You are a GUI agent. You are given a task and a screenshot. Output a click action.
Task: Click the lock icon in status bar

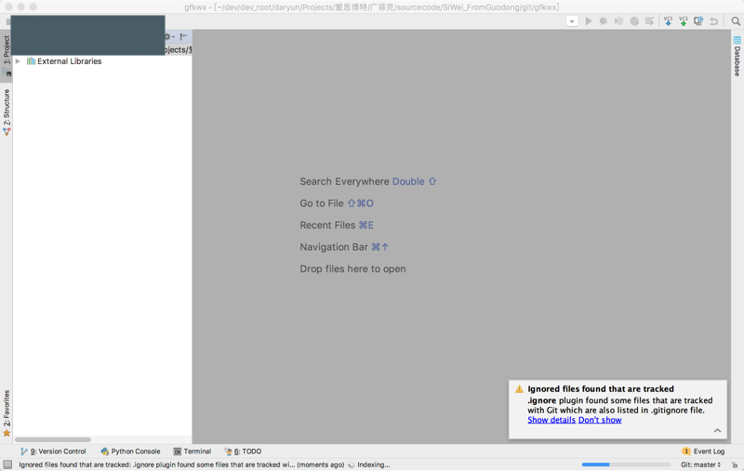pyautogui.click(x=735, y=464)
